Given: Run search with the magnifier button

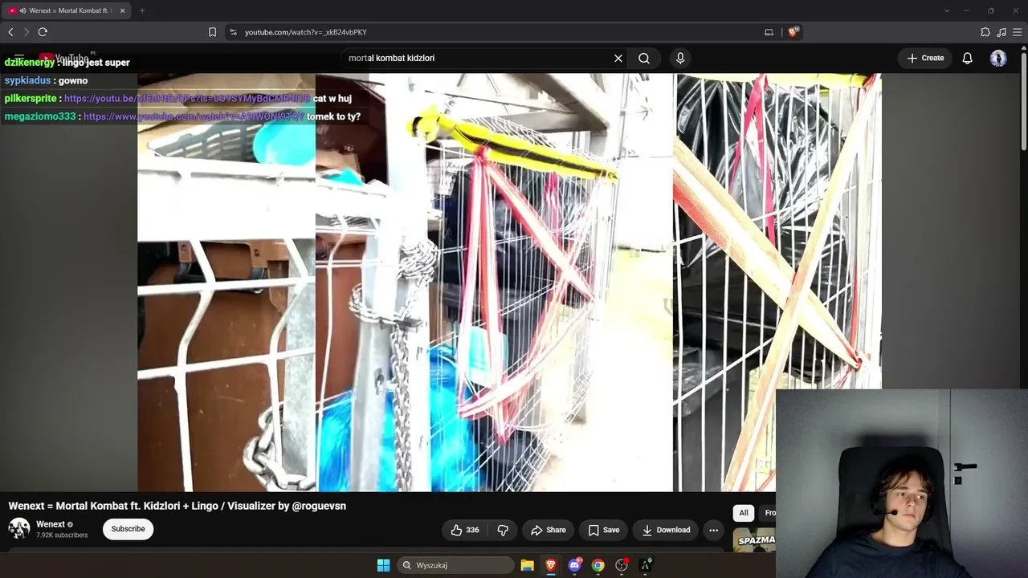Looking at the screenshot, I should (x=644, y=58).
